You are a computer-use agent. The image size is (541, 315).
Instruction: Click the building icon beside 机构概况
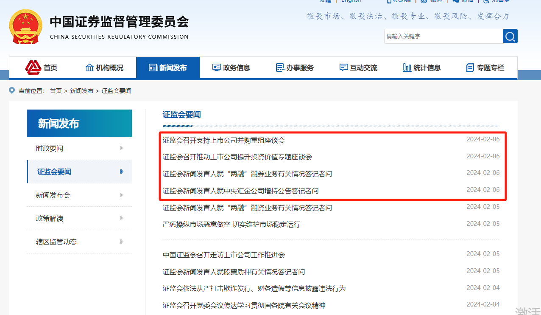click(89, 67)
